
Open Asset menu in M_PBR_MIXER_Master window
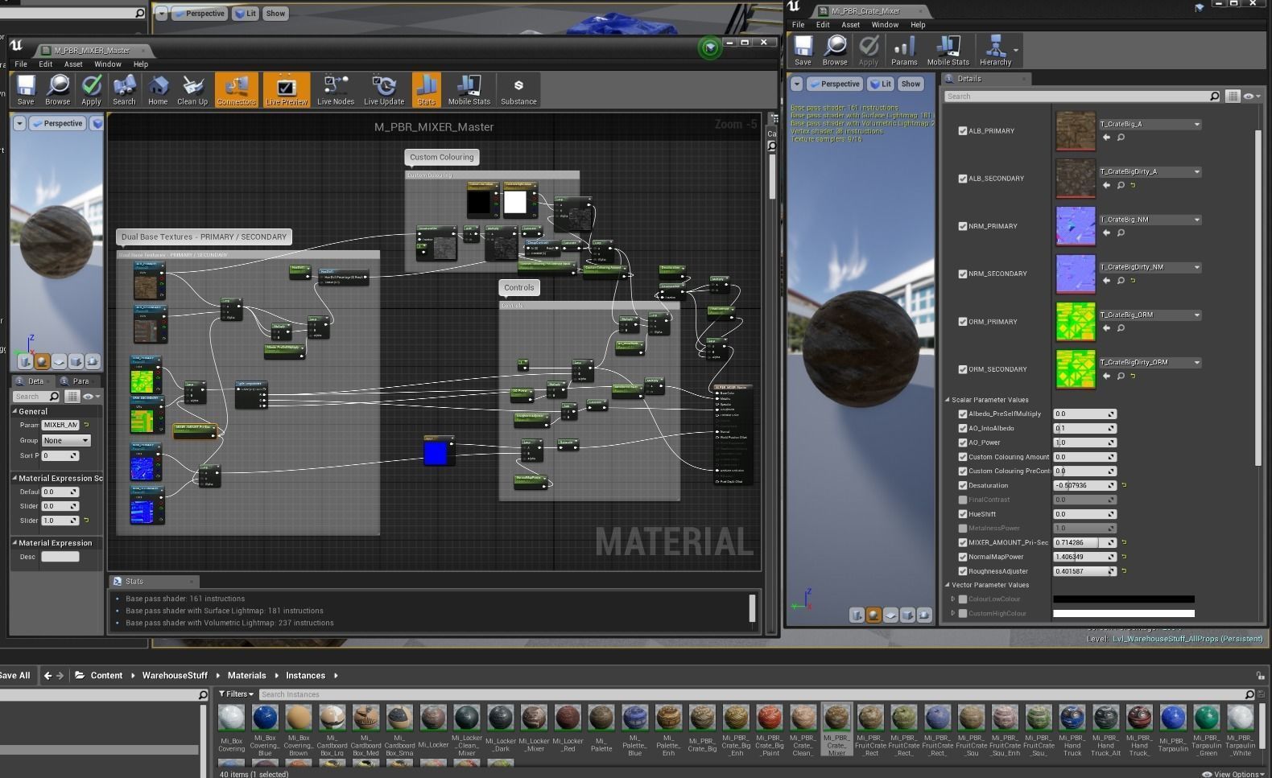[73, 64]
